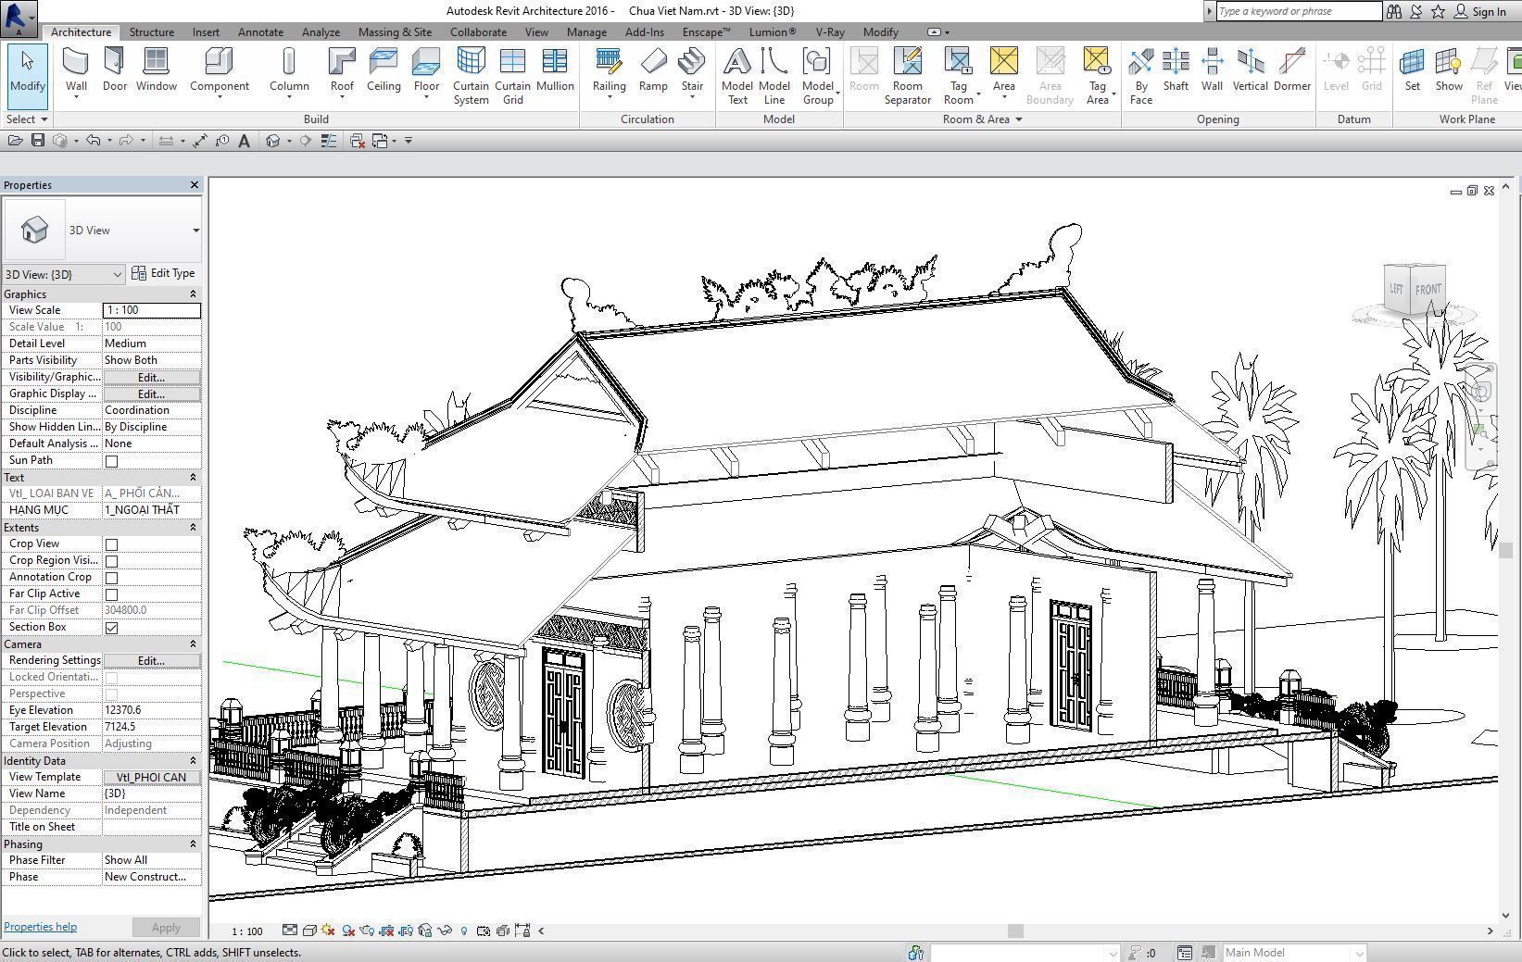Image resolution: width=1522 pixels, height=962 pixels.
Task: Click the horizontal scrollbar thumb in view
Action: (x=1015, y=931)
